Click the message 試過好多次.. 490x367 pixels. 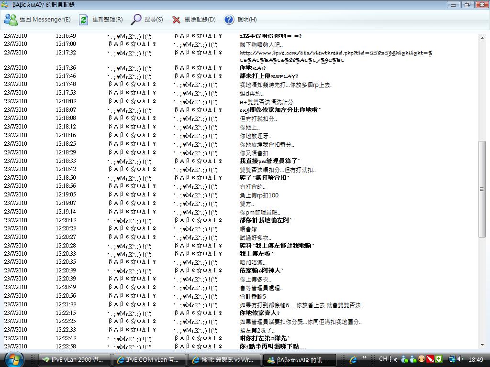pos(256,238)
